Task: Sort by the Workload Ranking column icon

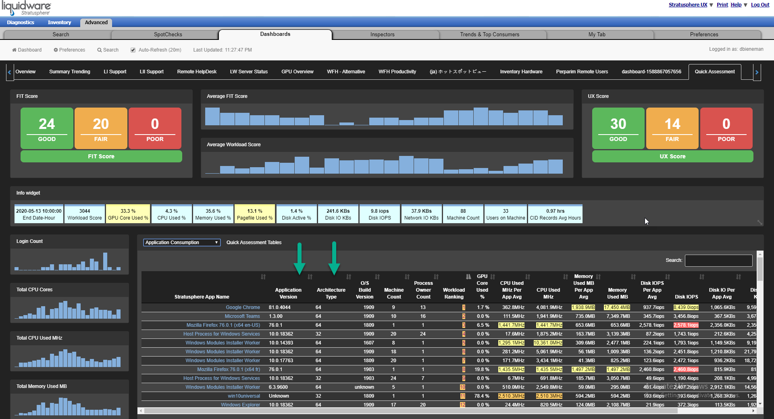Action: click(x=468, y=277)
